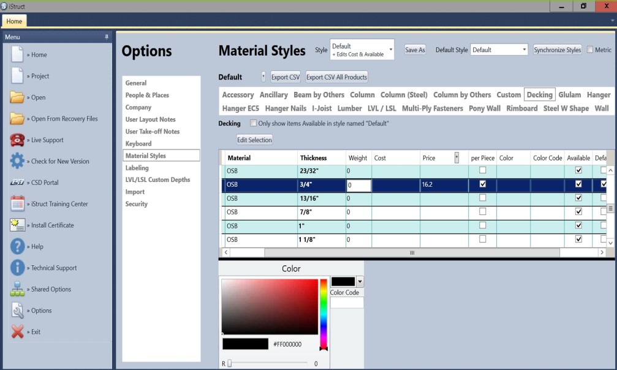The width and height of the screenshot is (617, 370).
Task: Select Labeling in Options list
Action: click(137, 168)
